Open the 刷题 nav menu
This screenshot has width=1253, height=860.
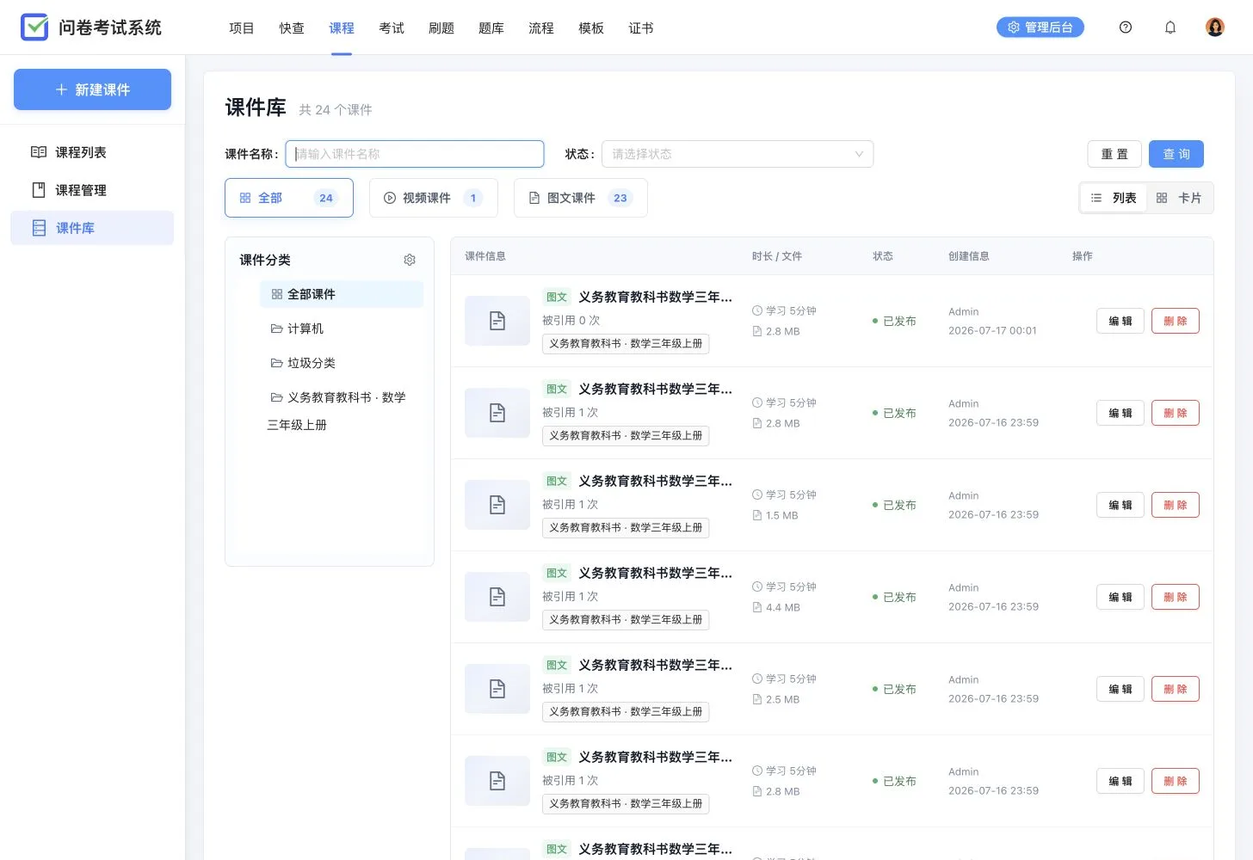click(x=441, y=28)
